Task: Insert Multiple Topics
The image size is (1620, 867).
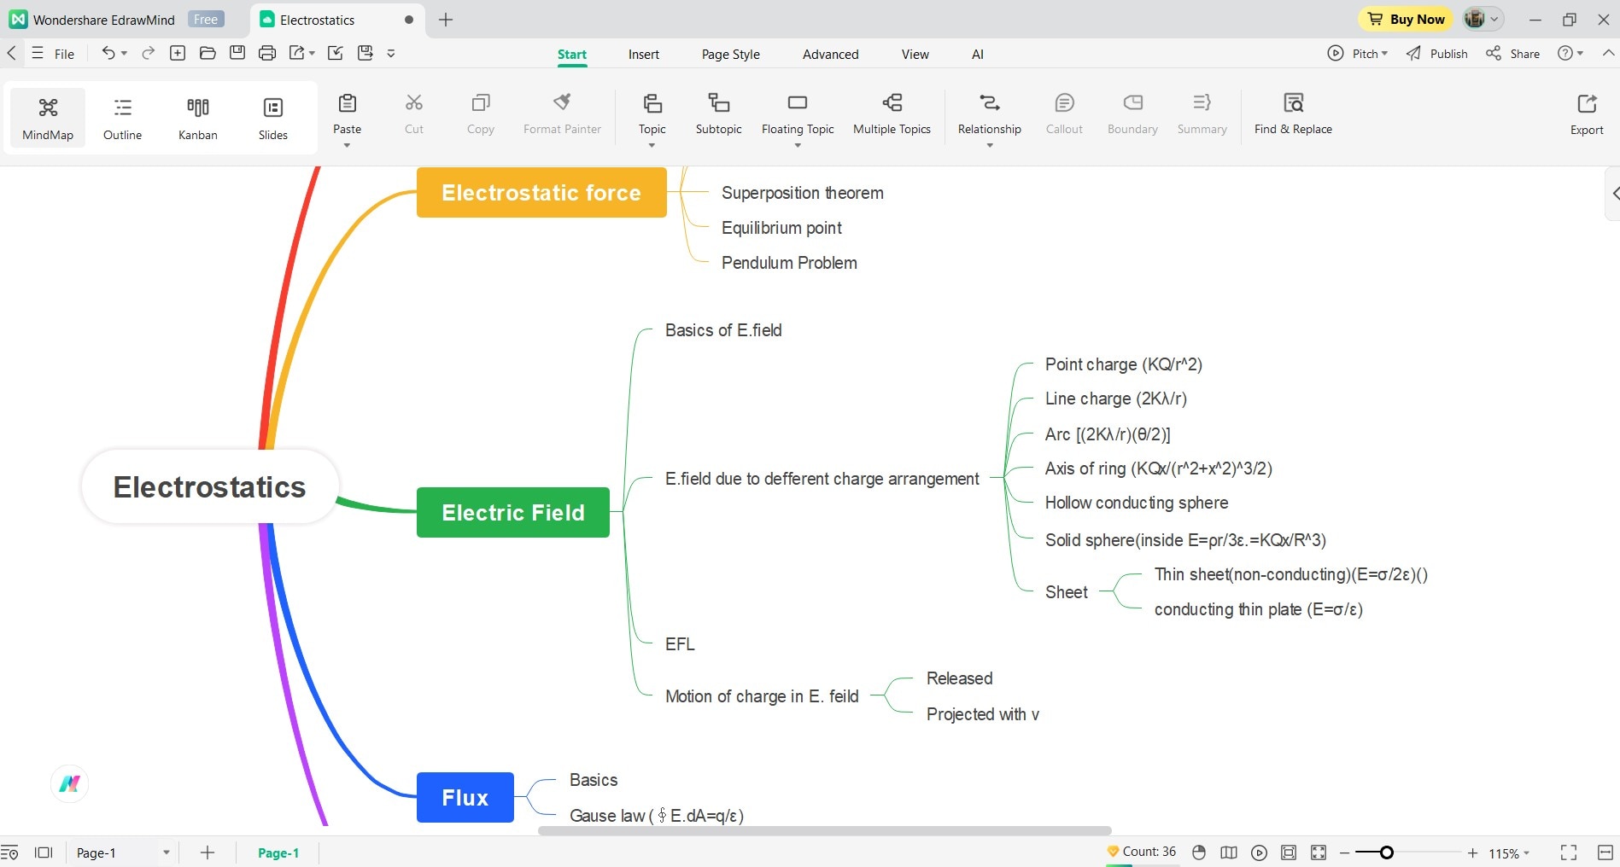Action: click(x=892, y=113)
